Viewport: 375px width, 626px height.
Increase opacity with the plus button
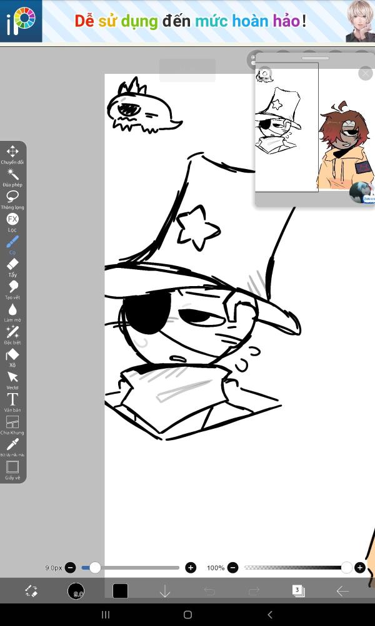360,567
